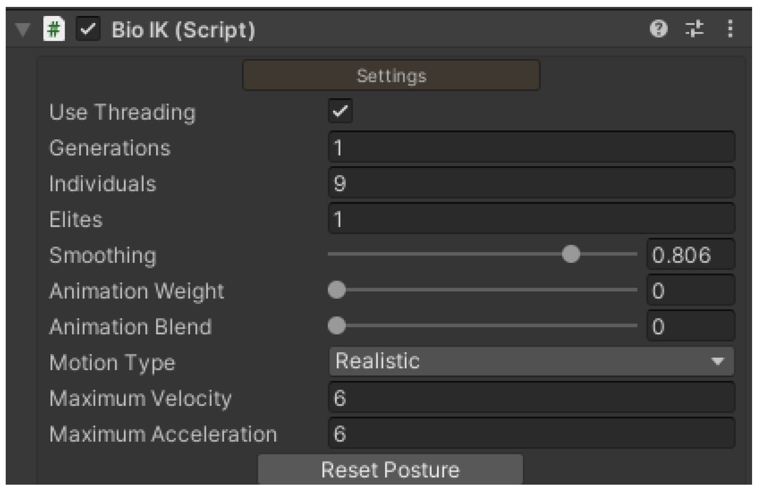Click the Individuals value field
This screenshot has width=759, height=491.
(x=531, y=183)
